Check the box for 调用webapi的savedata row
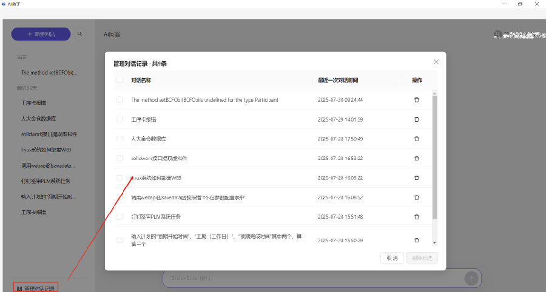 coord(120,197)
